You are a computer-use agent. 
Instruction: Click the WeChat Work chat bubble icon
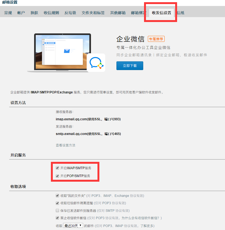click(96, 63)
